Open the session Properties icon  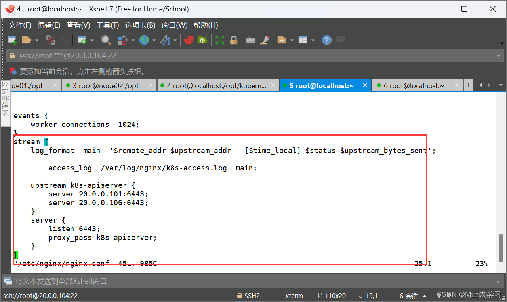click(82, 40)
